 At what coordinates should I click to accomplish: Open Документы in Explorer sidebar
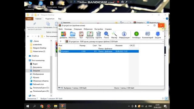coord(37,67)
